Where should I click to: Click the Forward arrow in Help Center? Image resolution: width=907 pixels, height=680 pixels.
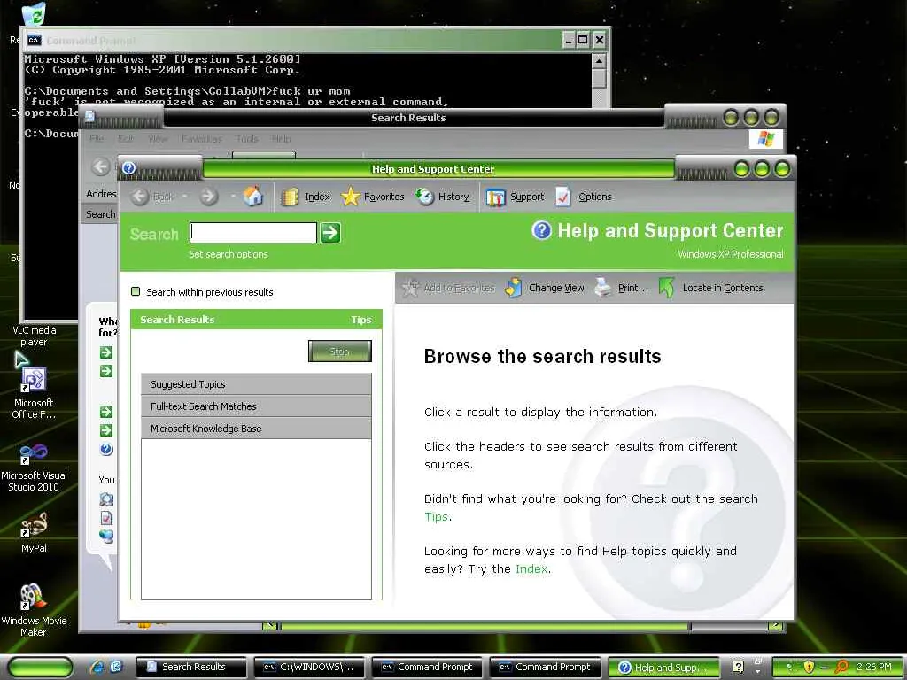coord(209,197)
